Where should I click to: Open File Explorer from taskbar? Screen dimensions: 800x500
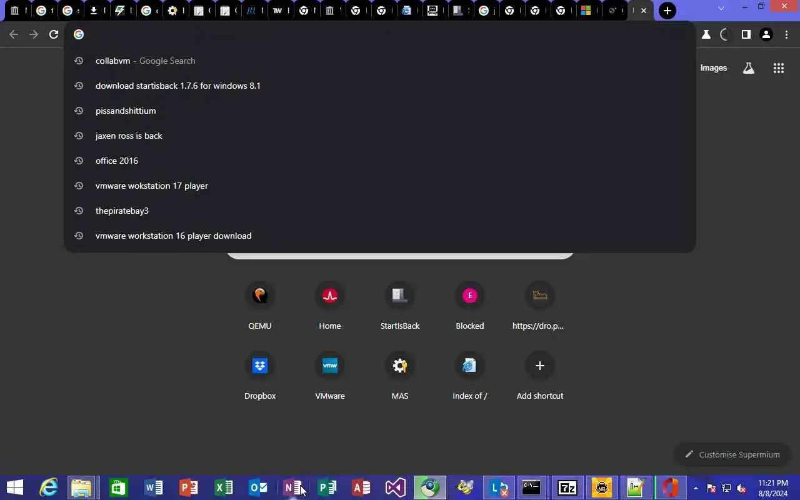[x=82, y=487]
